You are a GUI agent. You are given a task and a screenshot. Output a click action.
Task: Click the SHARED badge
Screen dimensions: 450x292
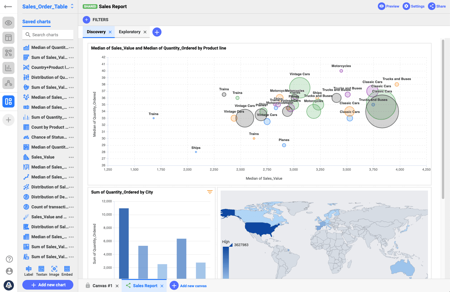tap(90, 6)
